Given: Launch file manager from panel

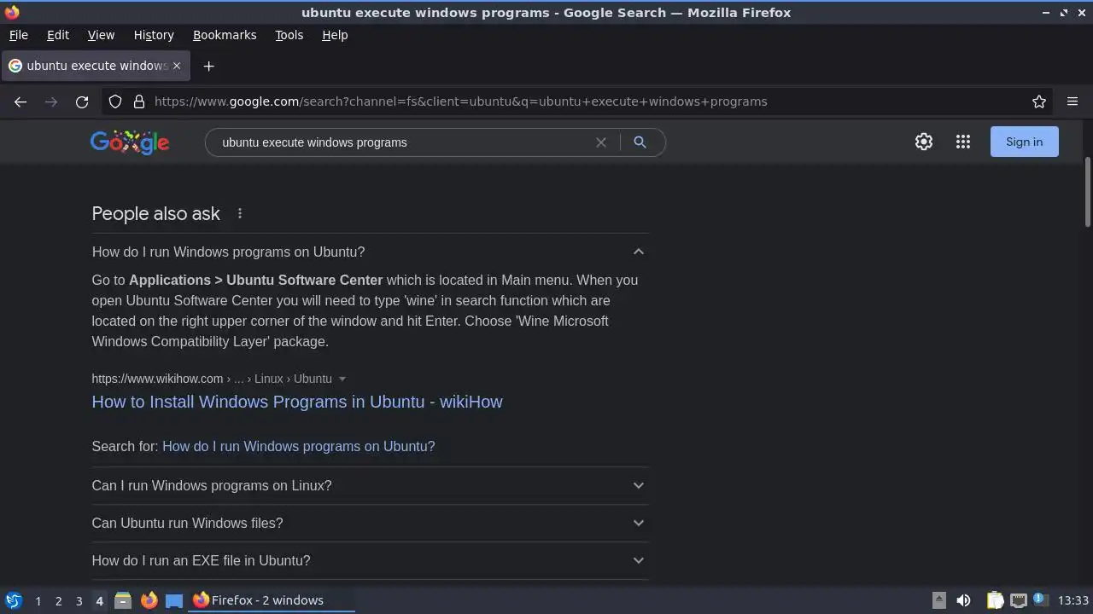Looking at the screenshot, I should (x=123, y=600).
